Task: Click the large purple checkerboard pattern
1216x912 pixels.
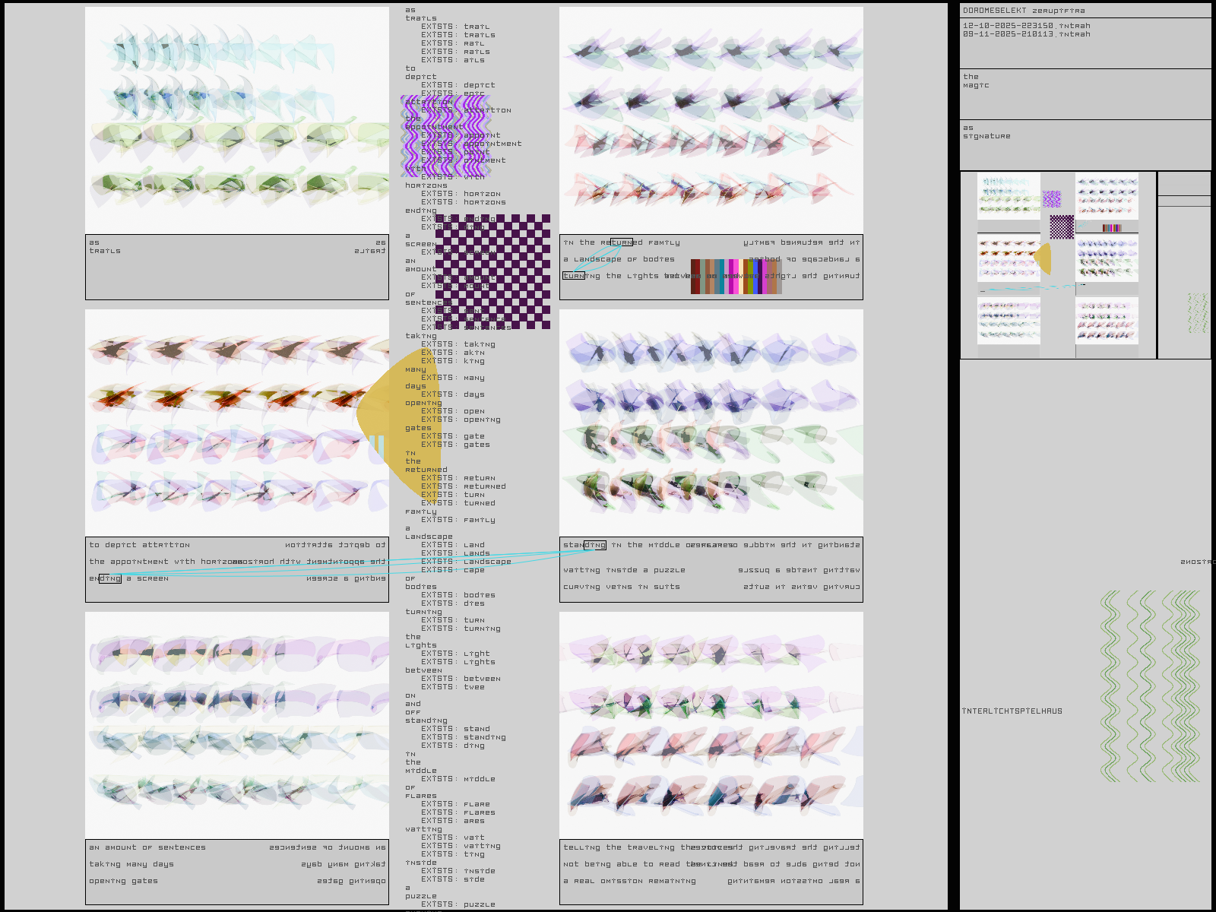Action: (x=492, y=271)
